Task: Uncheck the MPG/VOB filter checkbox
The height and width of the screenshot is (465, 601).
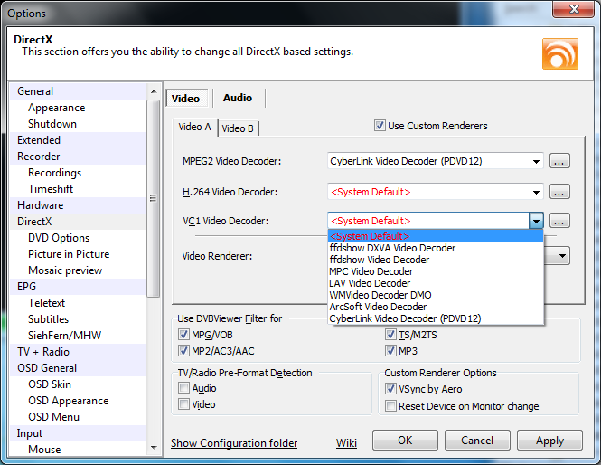Action: tap(183, 335)
